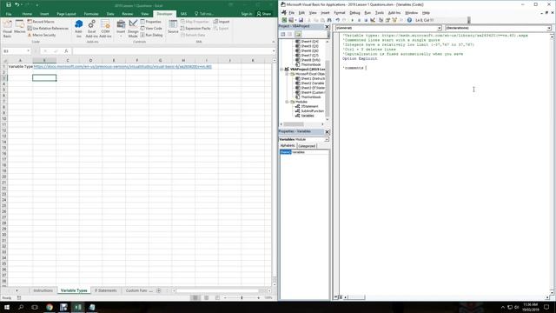The width and height of the screenshot is (556, 313).
Task: Collapse Microsoft Excel Objects folder
Action: [287, 74]
